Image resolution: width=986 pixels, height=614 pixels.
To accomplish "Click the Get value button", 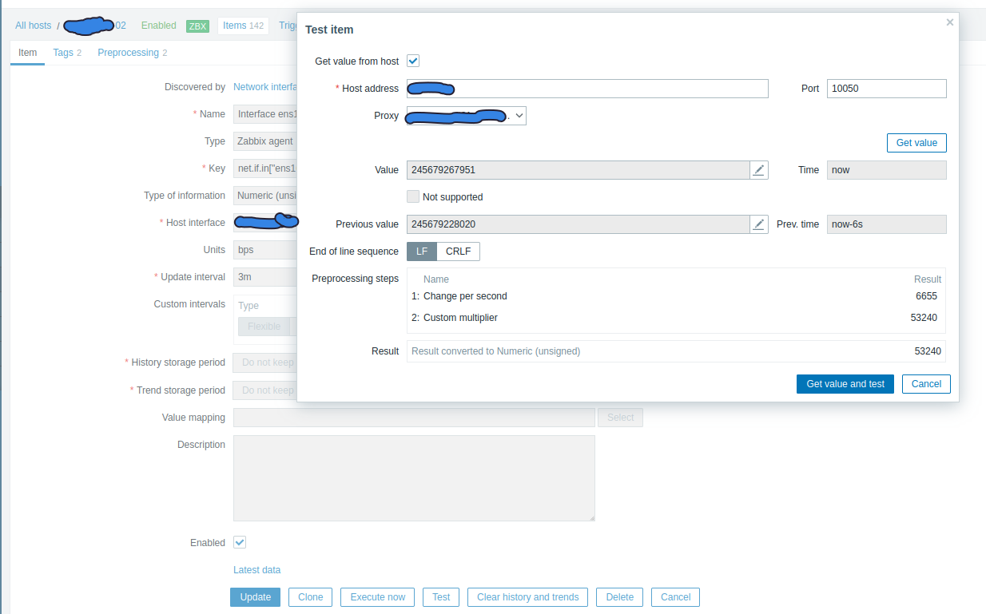I will [916, 143].
